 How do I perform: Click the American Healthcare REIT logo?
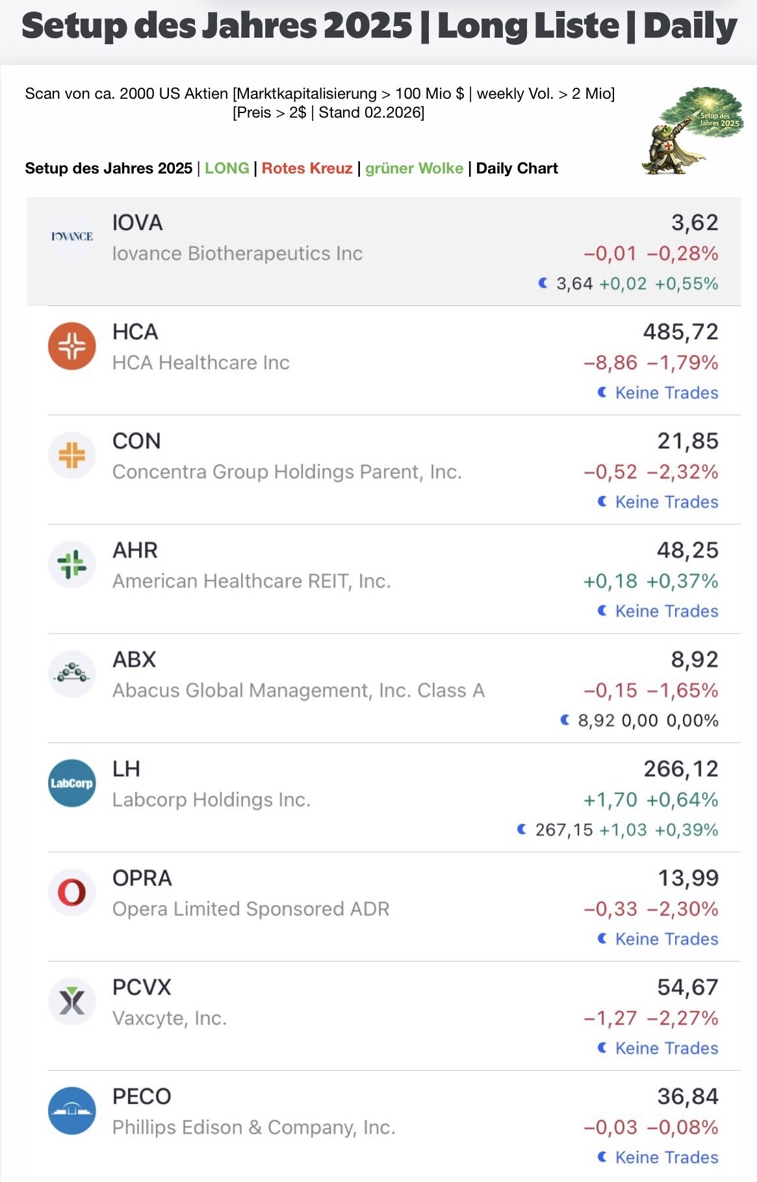(x=72, y=564)
